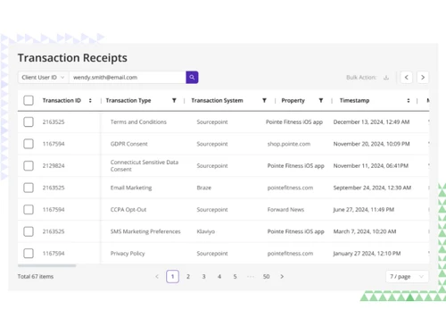446x335 pixels.
Task: Click the Transaction System column header
Action: click(217, 101)
